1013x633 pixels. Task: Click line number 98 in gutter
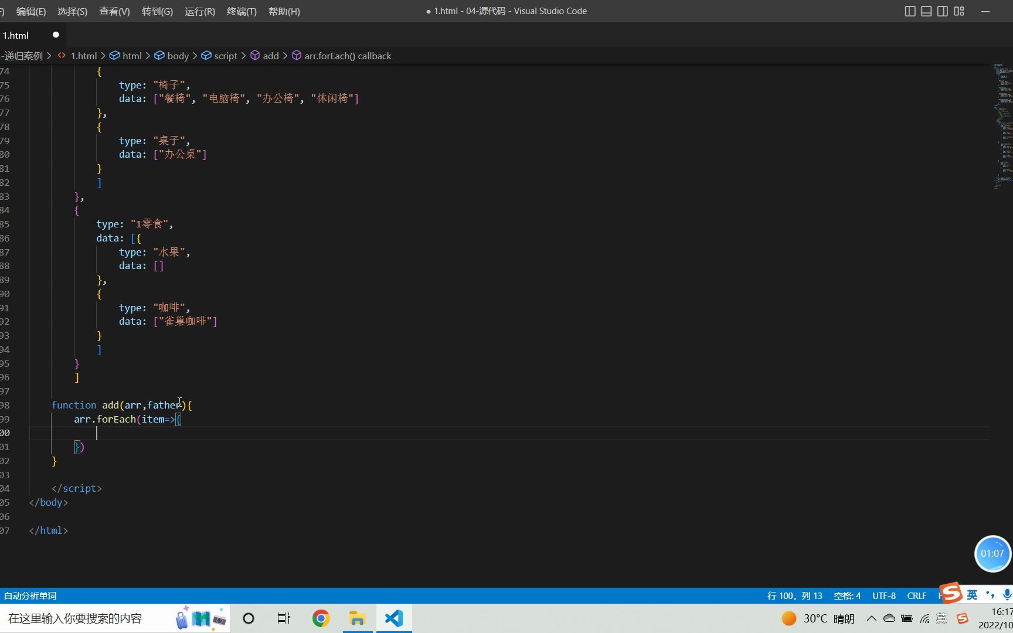click(5, 405)
